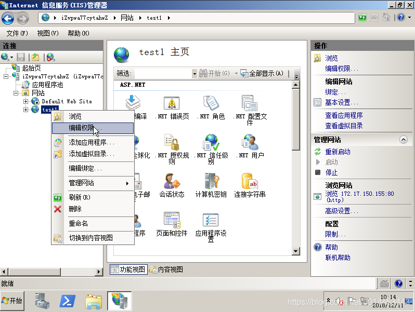The image size is (415, 312).
Task: Click the help icon in the status bar
Action: point(398,284)
